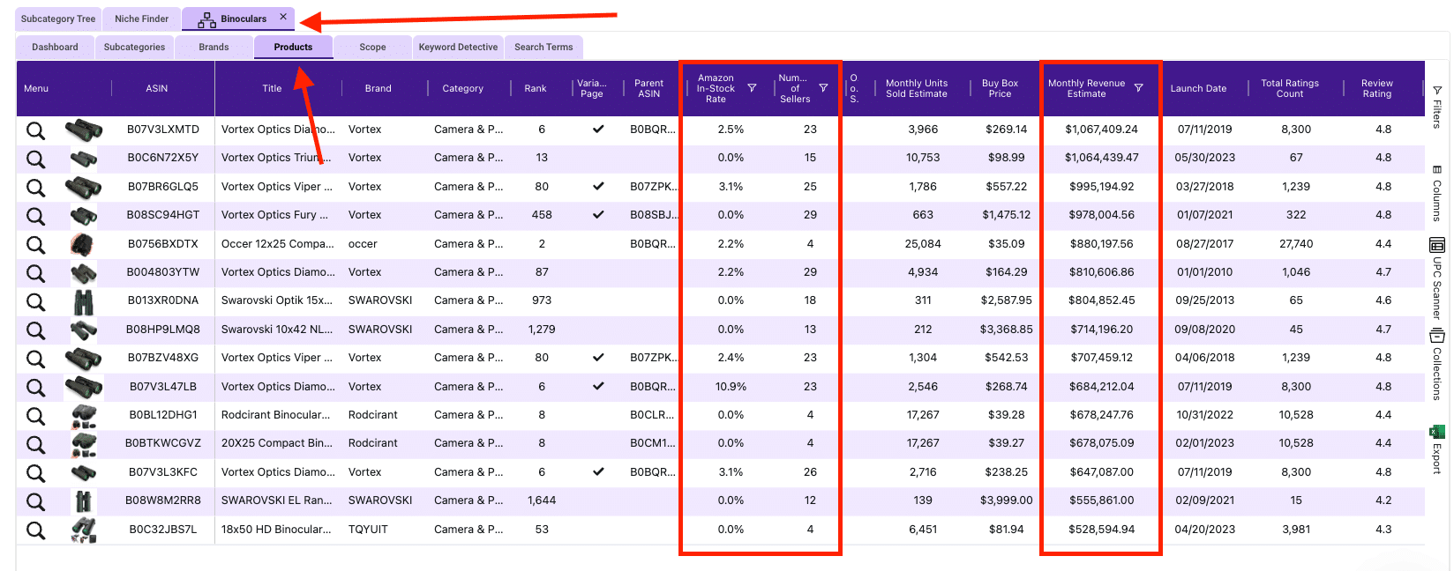The height and width of the screenshot is (571, 1454).
Task: Open magnifier for ASIN B0BL12DHG1 row
Action: 35,416
